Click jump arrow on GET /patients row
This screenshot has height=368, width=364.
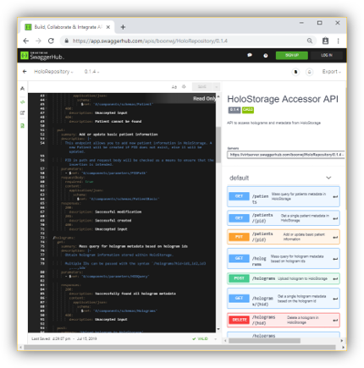[x=335, y=197]
